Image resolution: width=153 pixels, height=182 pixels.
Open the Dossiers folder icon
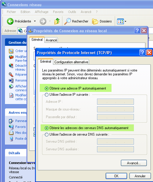[x=95, y=22]
